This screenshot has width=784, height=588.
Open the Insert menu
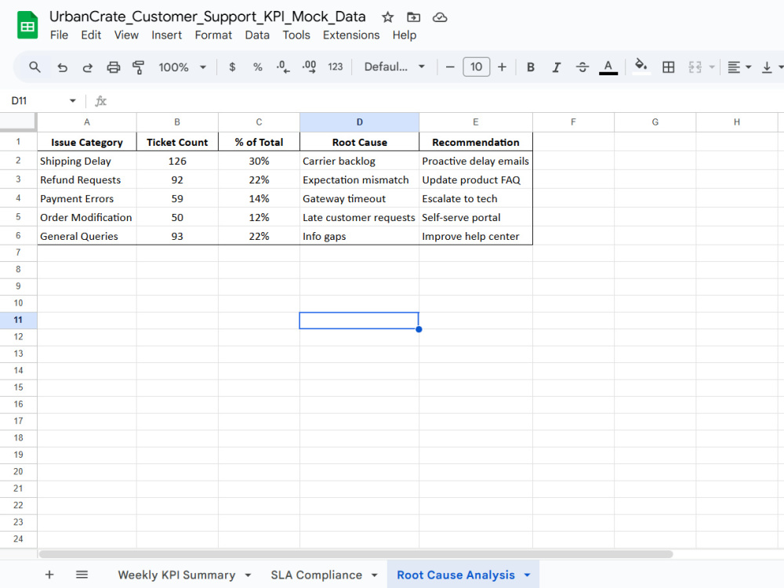point(166,35)
